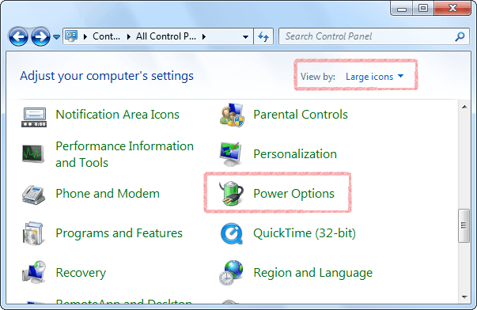Open Parental Controls link

coord(301,115)
